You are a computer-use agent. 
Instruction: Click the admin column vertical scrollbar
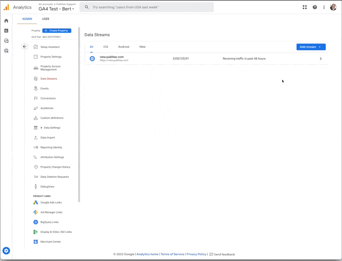(79, 115)
